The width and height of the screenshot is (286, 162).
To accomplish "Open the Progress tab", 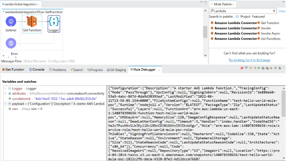I will click(95, 70).
